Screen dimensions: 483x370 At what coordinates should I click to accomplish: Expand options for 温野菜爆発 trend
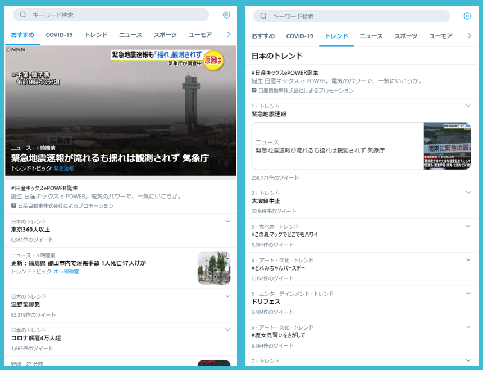227,296
